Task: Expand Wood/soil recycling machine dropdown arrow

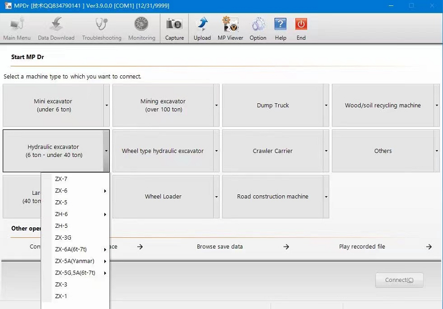Action: pos(437,105)
